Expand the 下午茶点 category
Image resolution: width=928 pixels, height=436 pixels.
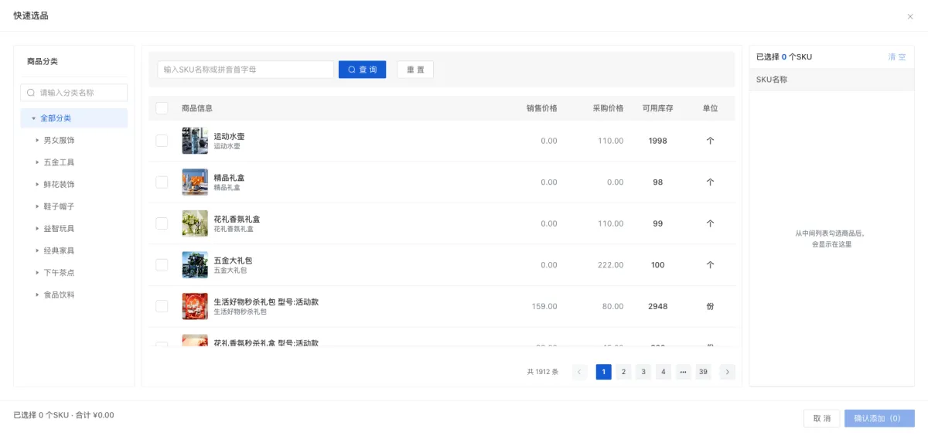[37, 273]
